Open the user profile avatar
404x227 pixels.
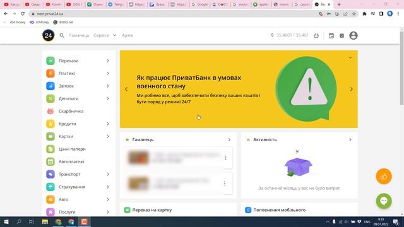pos(353,35)
